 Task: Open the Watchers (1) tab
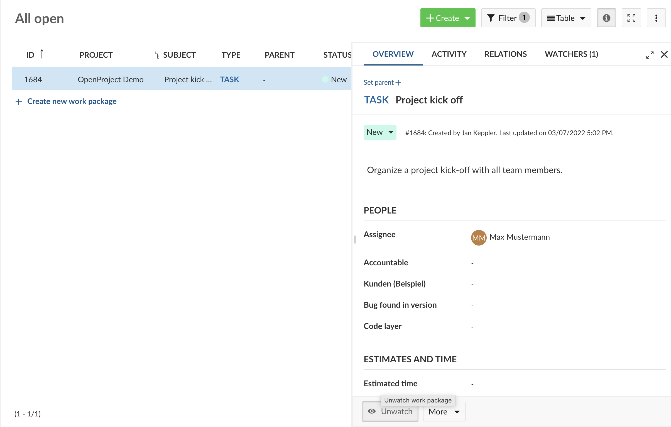tap(571, 54)
